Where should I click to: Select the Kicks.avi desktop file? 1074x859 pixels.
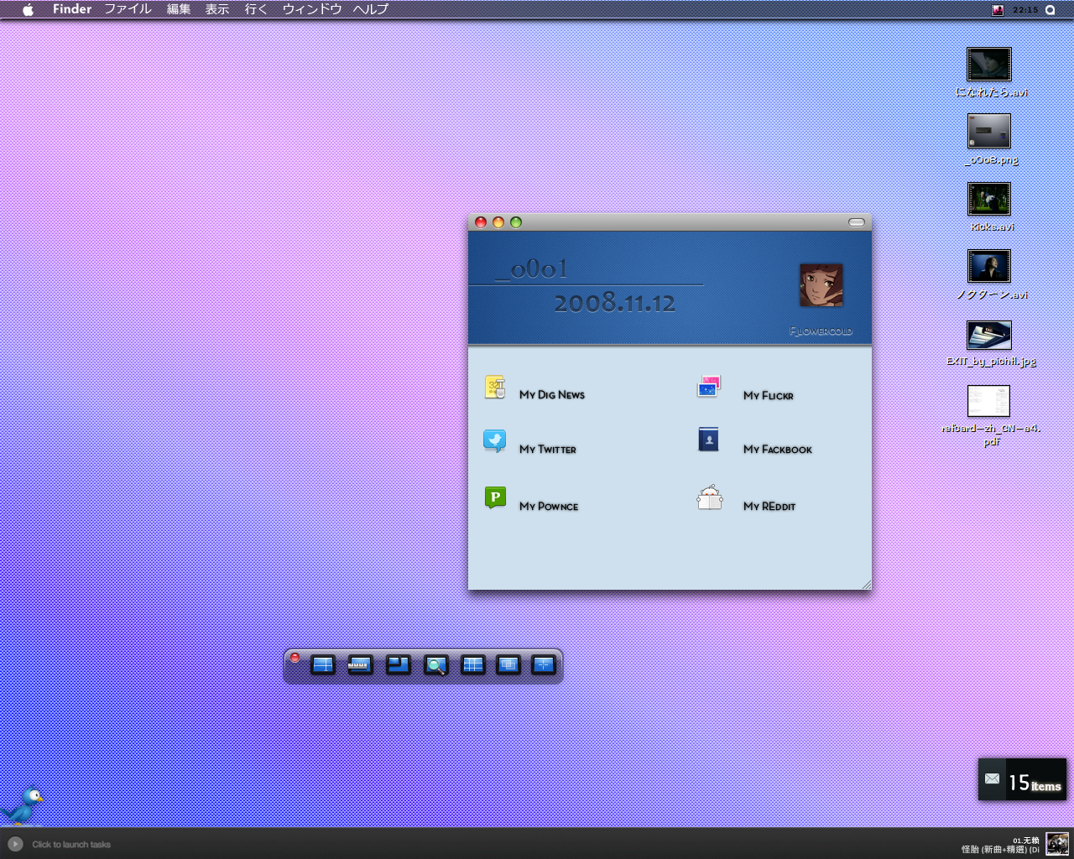[x=990, y=206]
